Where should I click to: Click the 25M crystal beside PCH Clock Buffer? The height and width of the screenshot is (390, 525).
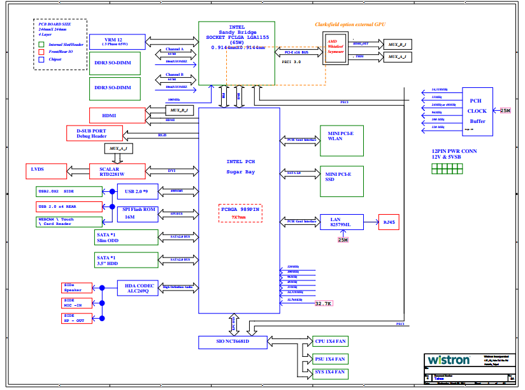pos(505,110)
